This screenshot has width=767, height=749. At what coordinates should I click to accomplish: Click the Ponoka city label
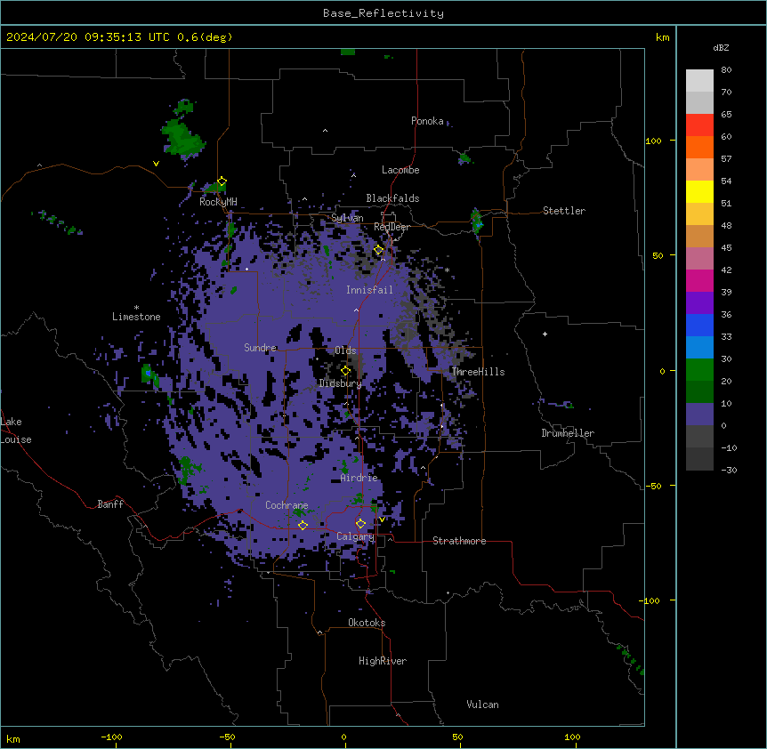click(x=427, y=121)
